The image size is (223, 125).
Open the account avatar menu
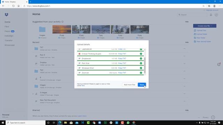pos(216,15)
